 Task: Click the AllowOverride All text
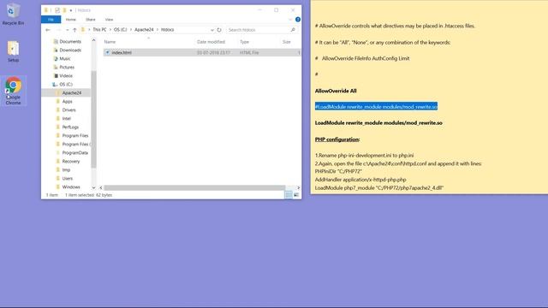[x=336, y=91]
